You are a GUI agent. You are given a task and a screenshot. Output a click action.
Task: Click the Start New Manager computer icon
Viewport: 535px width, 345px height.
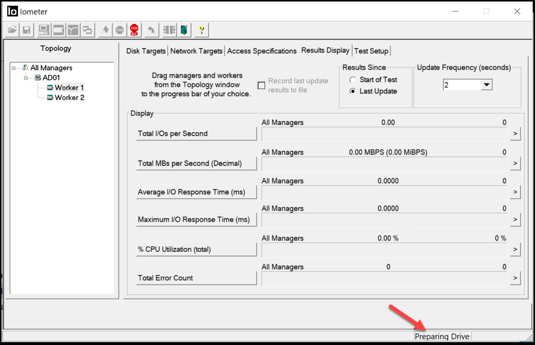click(x=44, y=30)
